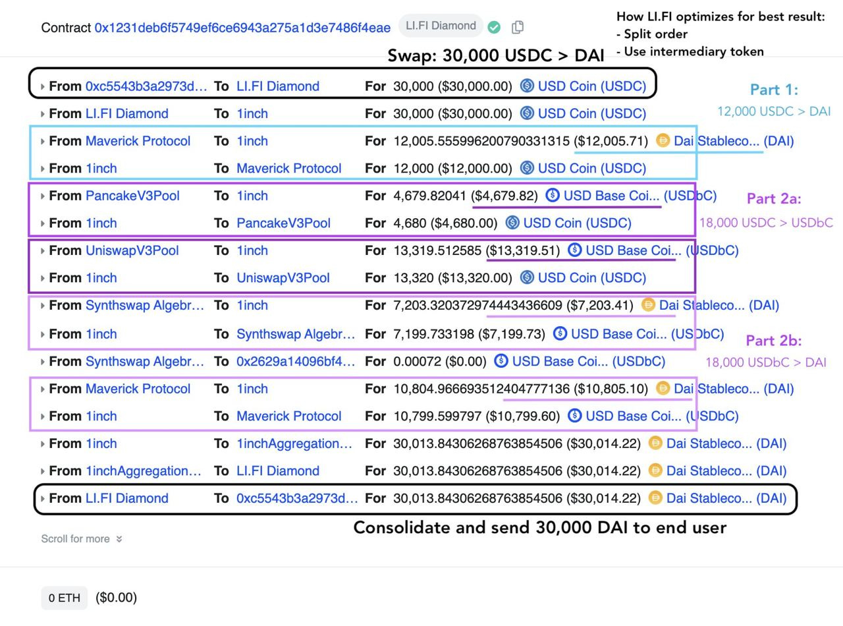This screenshot has width=843, height=626.
Task: Open Synthswap Algebr sender link in 7,203 DAI row
Action: click(x=145, y=305)
